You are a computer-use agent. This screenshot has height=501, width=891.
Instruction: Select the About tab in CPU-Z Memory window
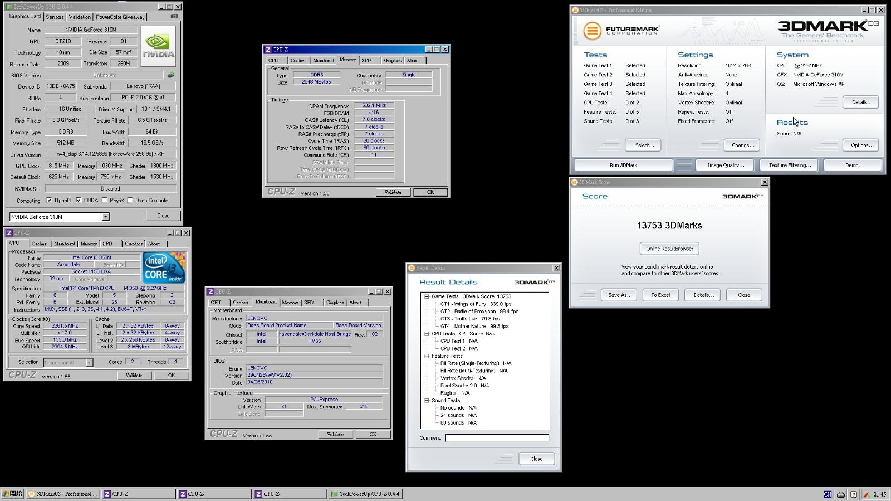[413, 60]
